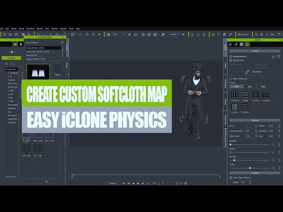
Task: Open the Render menu
Action: click(x=40, y=29)
